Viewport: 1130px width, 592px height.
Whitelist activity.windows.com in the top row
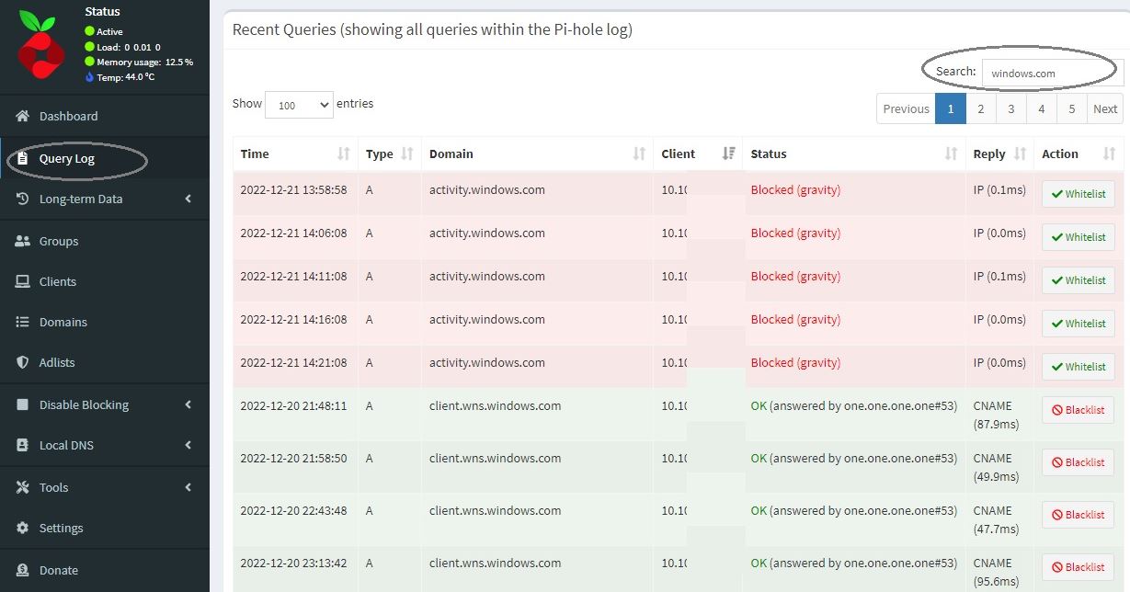[1078, 194]
